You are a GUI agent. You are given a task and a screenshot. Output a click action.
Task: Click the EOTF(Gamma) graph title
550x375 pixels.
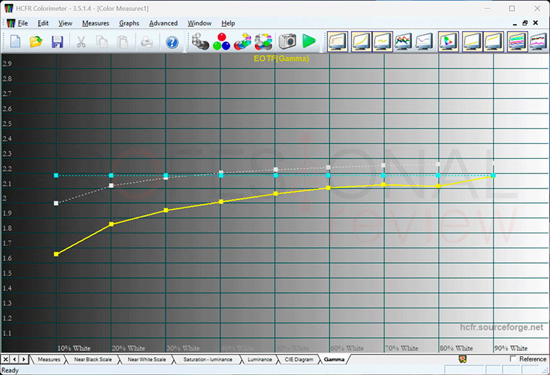(x=281, y=58)
